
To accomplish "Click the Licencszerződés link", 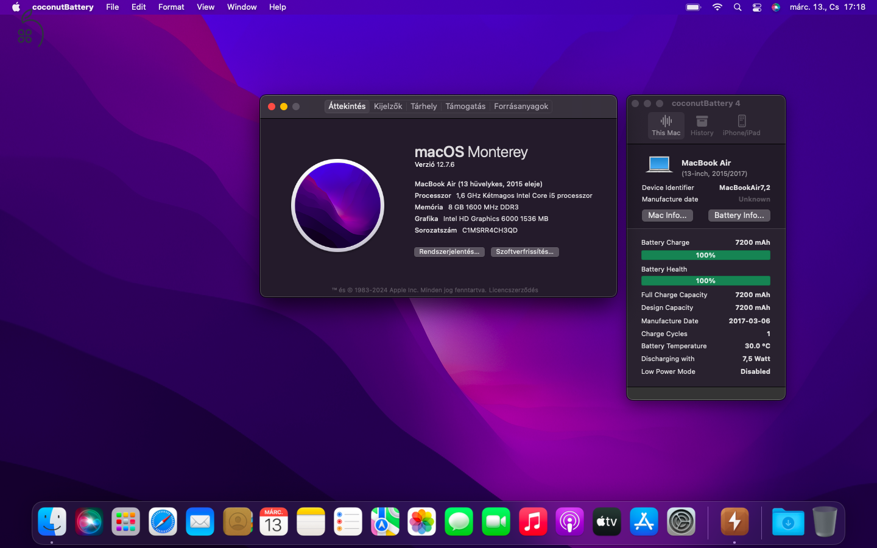I will pyautogui.click(x=513, y=290).
